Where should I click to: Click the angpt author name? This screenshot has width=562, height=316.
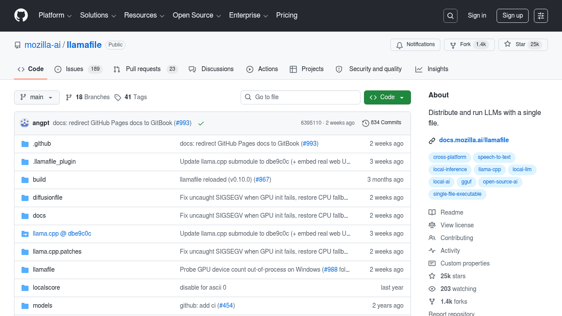click(41, 123)
